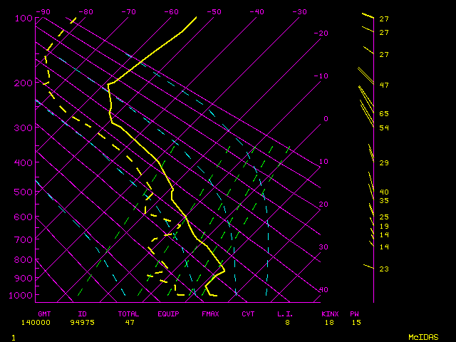This screenshot has height=342, width=456.
Task: Click the 700 pressure level label
Action: [24, 240]
